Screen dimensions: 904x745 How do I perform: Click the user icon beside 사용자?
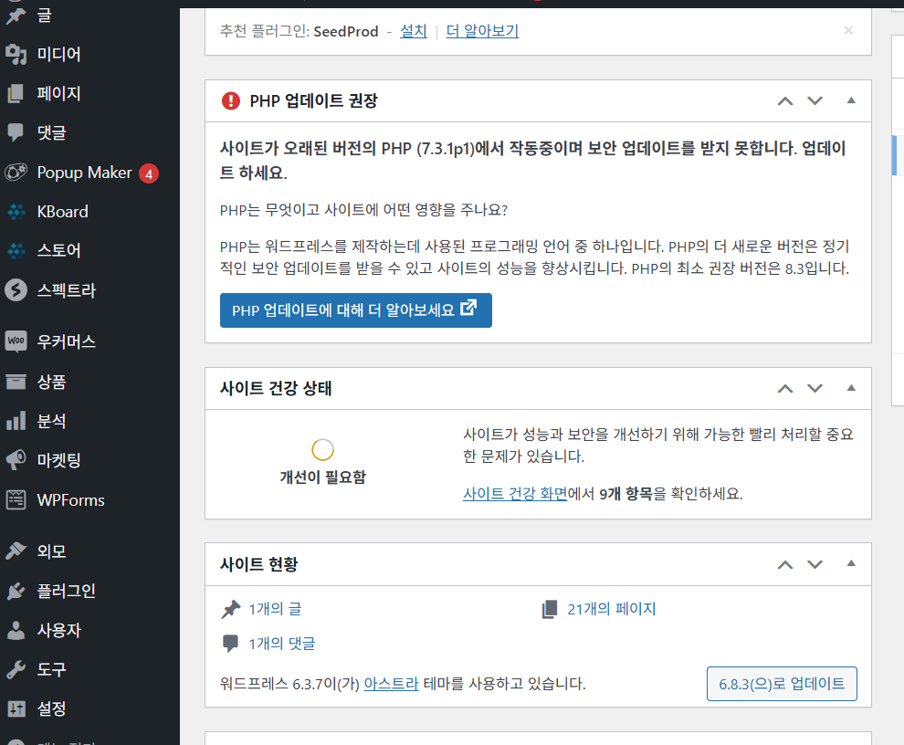16,630
